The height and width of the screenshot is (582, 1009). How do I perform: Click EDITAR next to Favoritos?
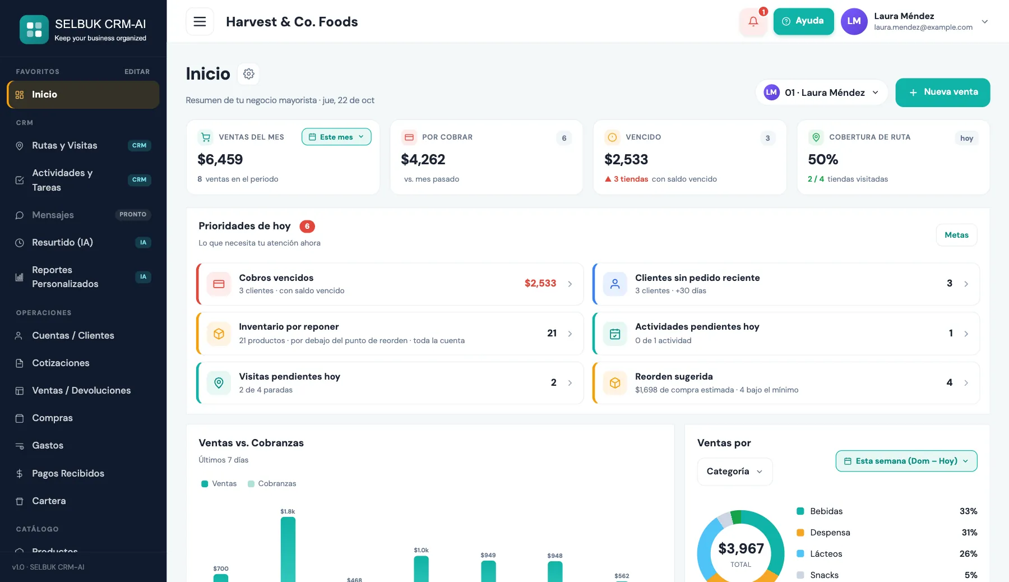137,72
